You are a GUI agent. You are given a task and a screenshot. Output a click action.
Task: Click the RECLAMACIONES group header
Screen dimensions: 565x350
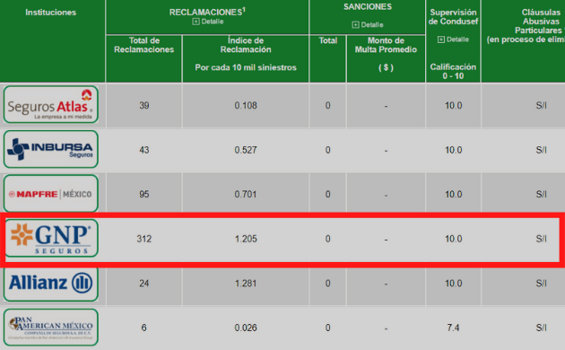pos(207,12)
